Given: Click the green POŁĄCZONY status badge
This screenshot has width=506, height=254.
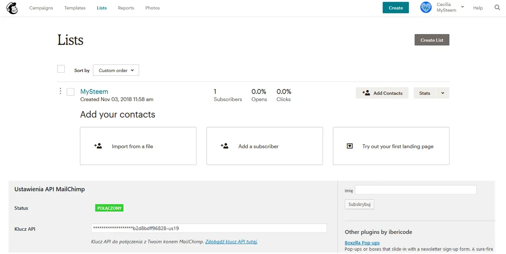Looking at the screenshot, I should coord(109,208).
